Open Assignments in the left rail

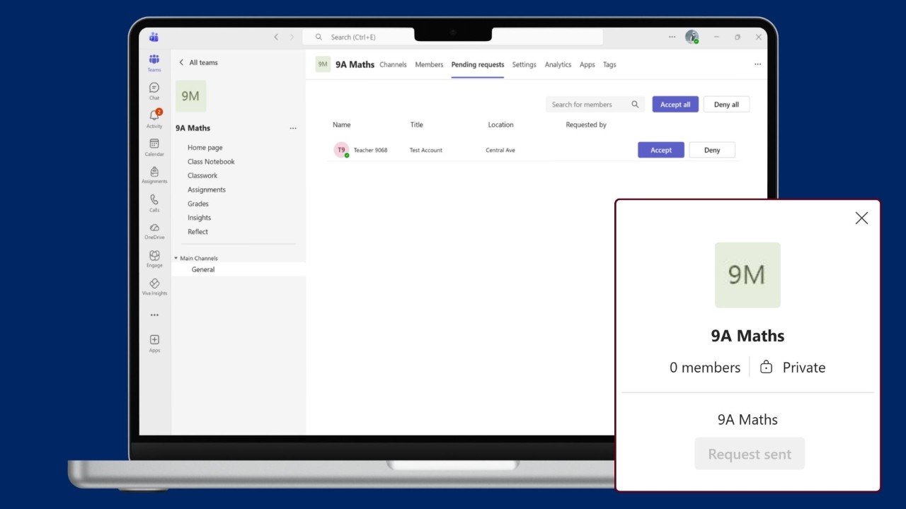click(x=154, y=175)
